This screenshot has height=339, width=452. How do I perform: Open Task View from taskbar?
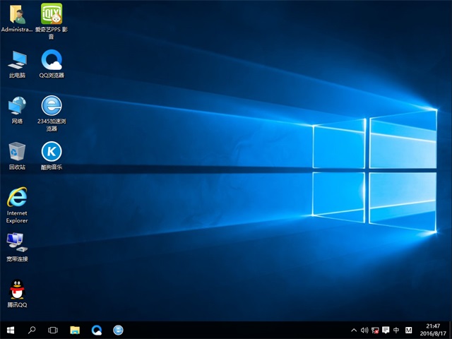[53, 330]
